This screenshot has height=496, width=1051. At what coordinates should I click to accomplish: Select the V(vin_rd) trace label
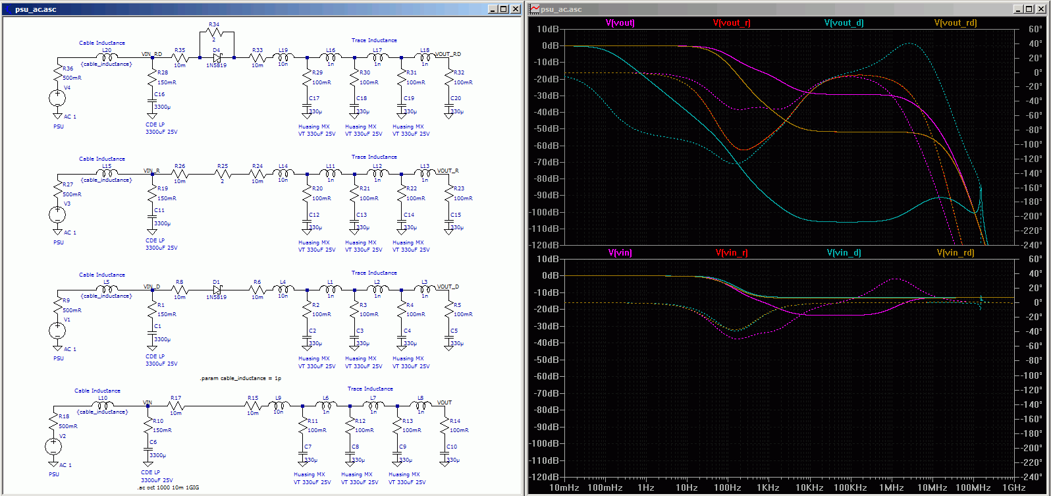point(956,253)
